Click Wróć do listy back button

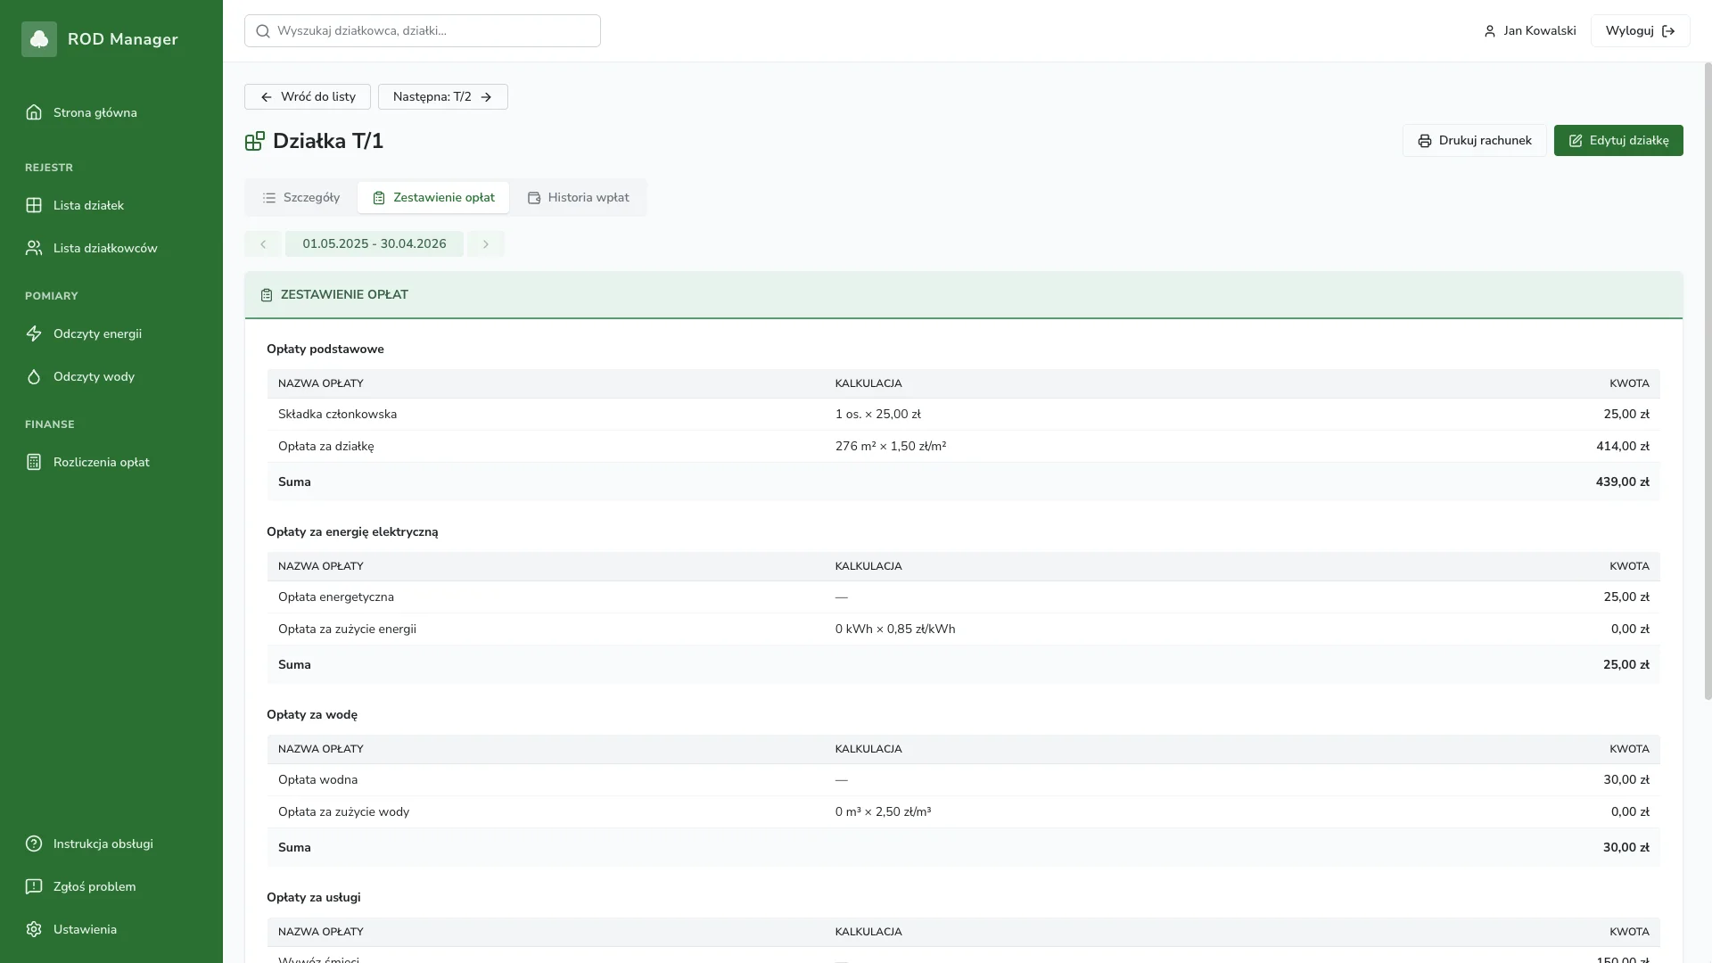point(308,97)
